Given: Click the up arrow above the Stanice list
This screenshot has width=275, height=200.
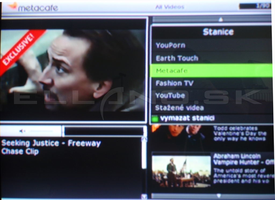Looking at the screenshot, I should coord(221,19).
